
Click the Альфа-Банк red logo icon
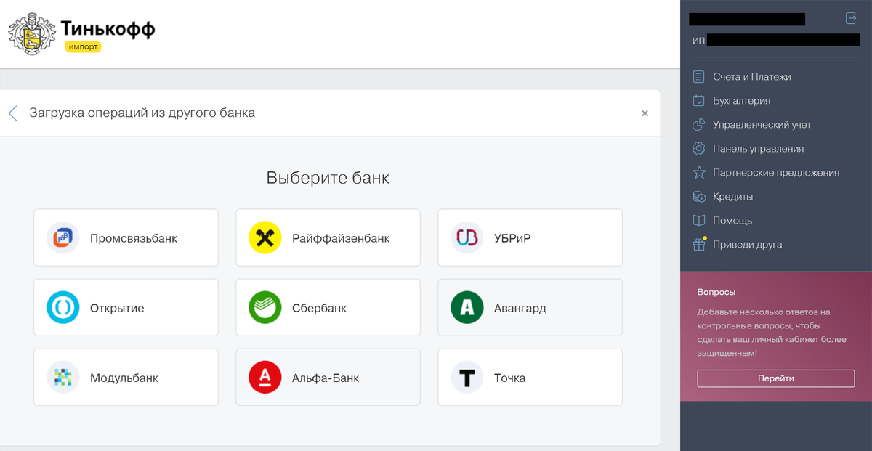pos(265,378)
